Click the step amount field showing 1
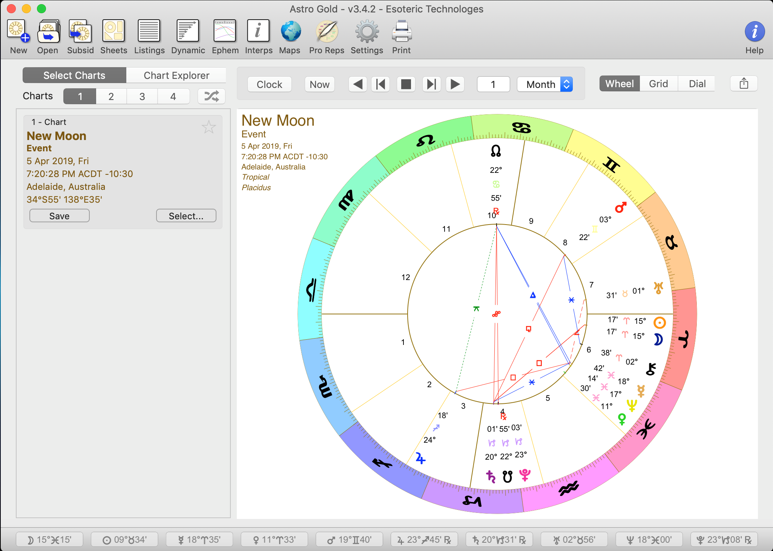The height and width of the screenshot is (551, 773). coord(493,84)
